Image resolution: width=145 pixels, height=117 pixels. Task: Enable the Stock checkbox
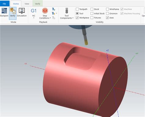[x=92, y=9]
